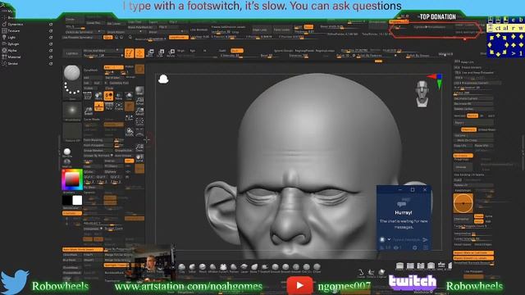Select the first brush in bottom brush shelf
Viewport: 525px width, 295px height.
(182, 267)
